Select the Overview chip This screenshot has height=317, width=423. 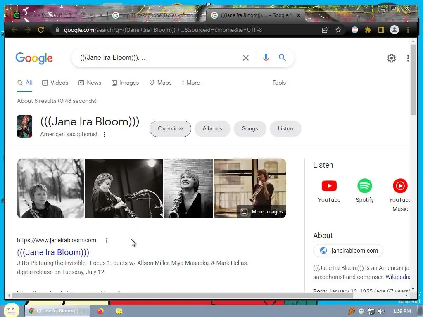point(170,129)
